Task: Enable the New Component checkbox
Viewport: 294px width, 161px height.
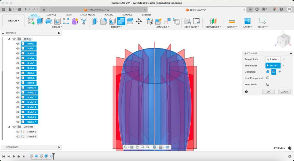Action: pyautogui.click(x=268, y=78)
